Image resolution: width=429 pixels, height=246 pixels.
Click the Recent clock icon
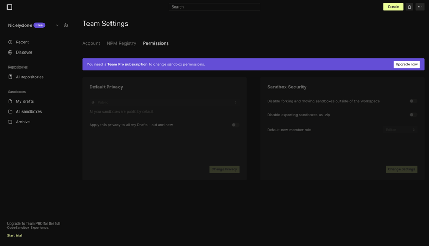10,42
